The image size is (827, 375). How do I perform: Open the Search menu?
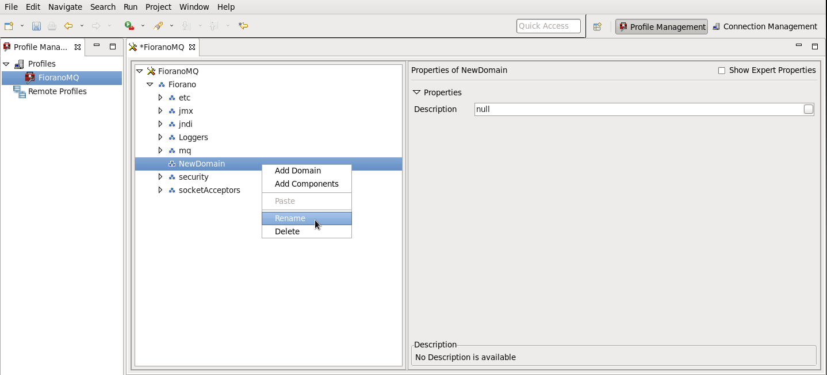click(x=103, y=7)
